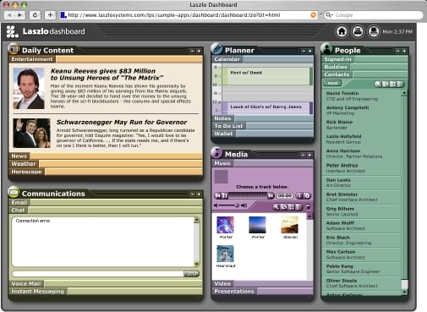Click the magnifier search icon in People toolbar
The height and width of the screenshot is (312, 427).
pos(378,84)
